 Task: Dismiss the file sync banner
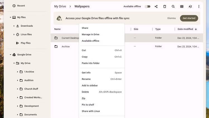[x=171, y=18]
